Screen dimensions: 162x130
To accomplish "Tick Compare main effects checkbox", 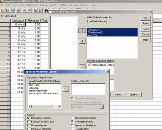I will (72, 98).
